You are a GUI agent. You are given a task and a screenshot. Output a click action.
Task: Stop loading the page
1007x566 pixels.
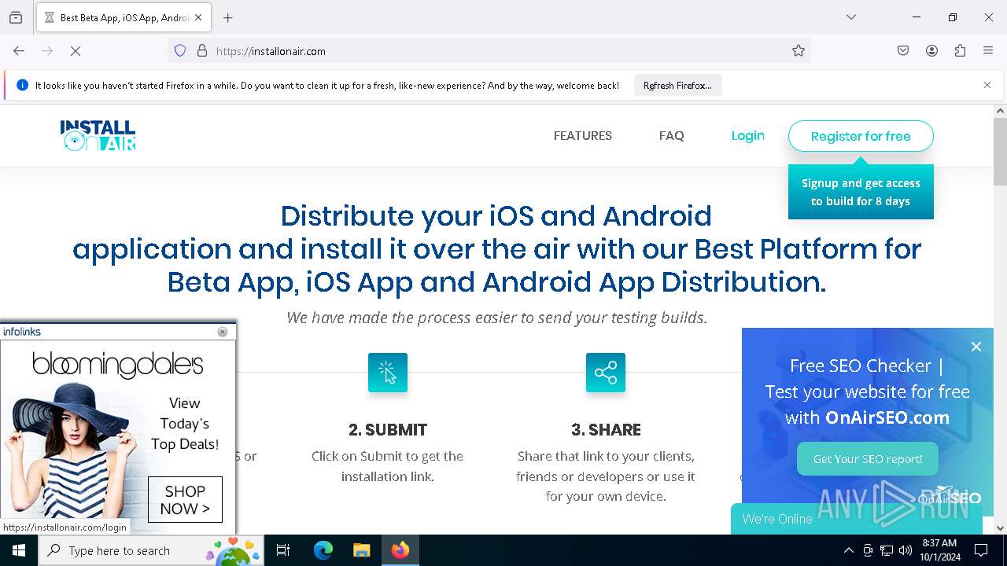pos(76,51)
